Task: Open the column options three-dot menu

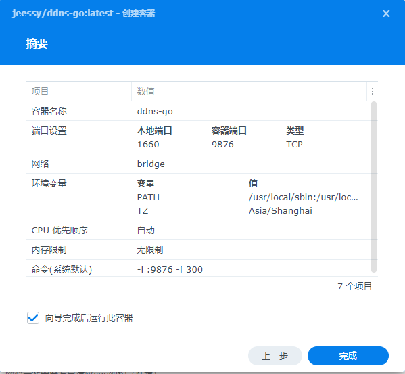Action: [372, 91]
